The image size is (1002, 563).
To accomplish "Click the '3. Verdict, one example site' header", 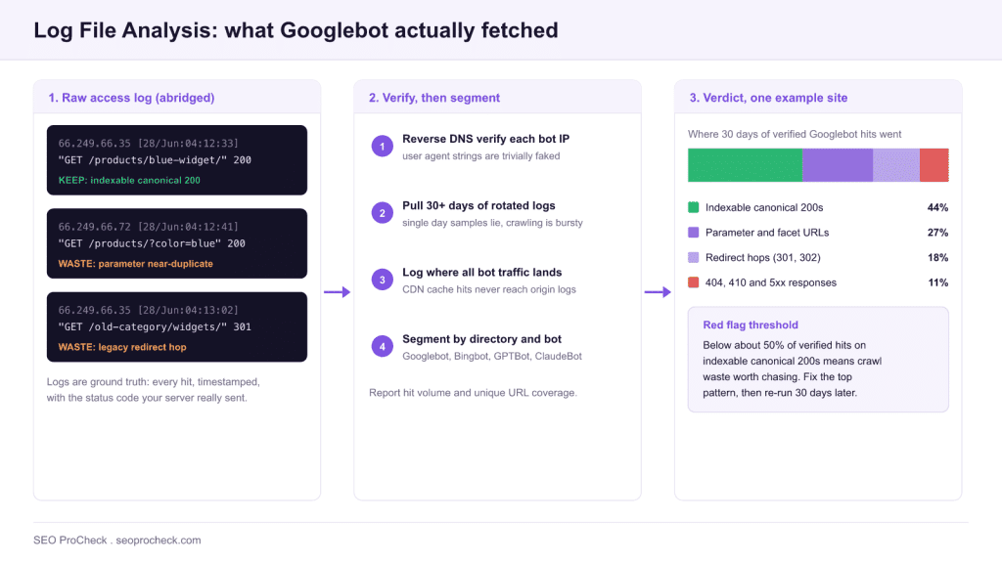I will pos(769,98).
